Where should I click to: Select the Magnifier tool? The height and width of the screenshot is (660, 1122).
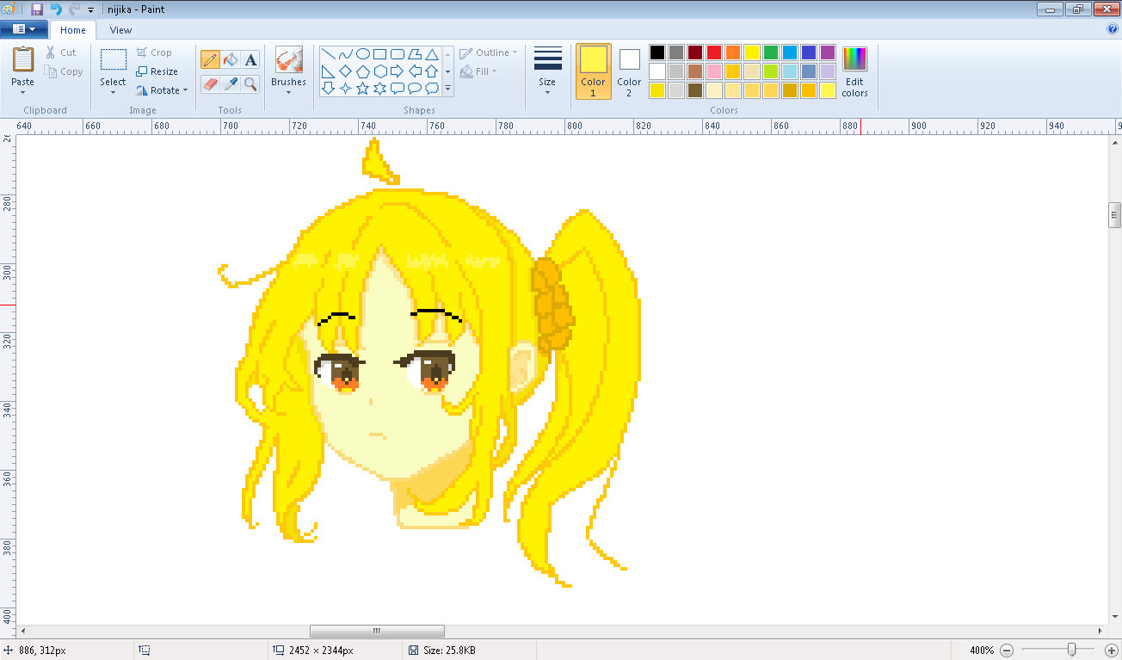click(250, 83)
